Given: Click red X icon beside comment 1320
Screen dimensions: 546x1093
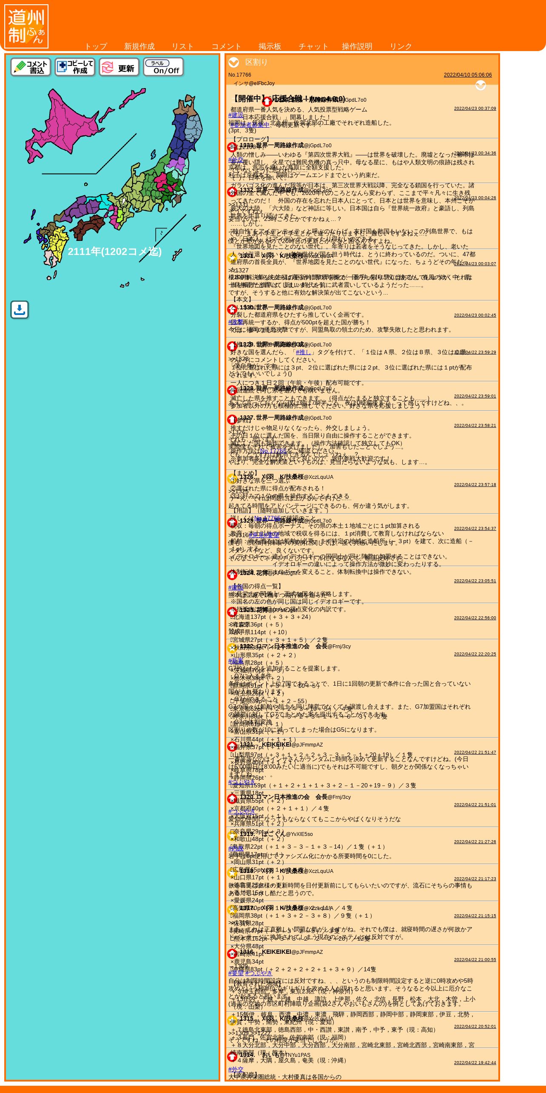Looking at the screenshot, I should pos(232,798).
